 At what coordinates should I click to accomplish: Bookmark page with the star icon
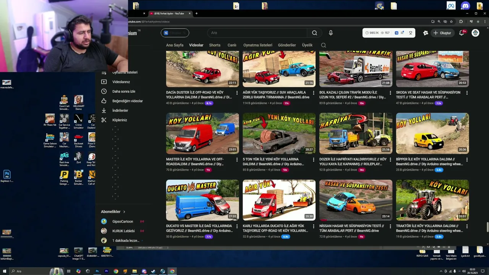[451, 22]
